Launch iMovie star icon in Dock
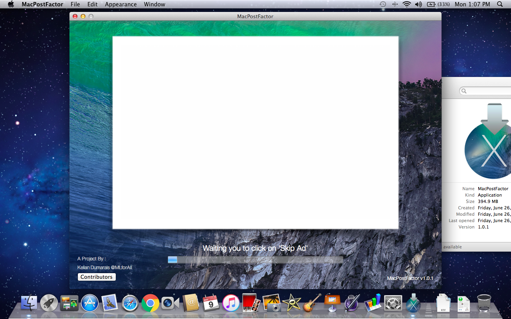The height and width of the screenshot is (319, 511). (292, 303)
